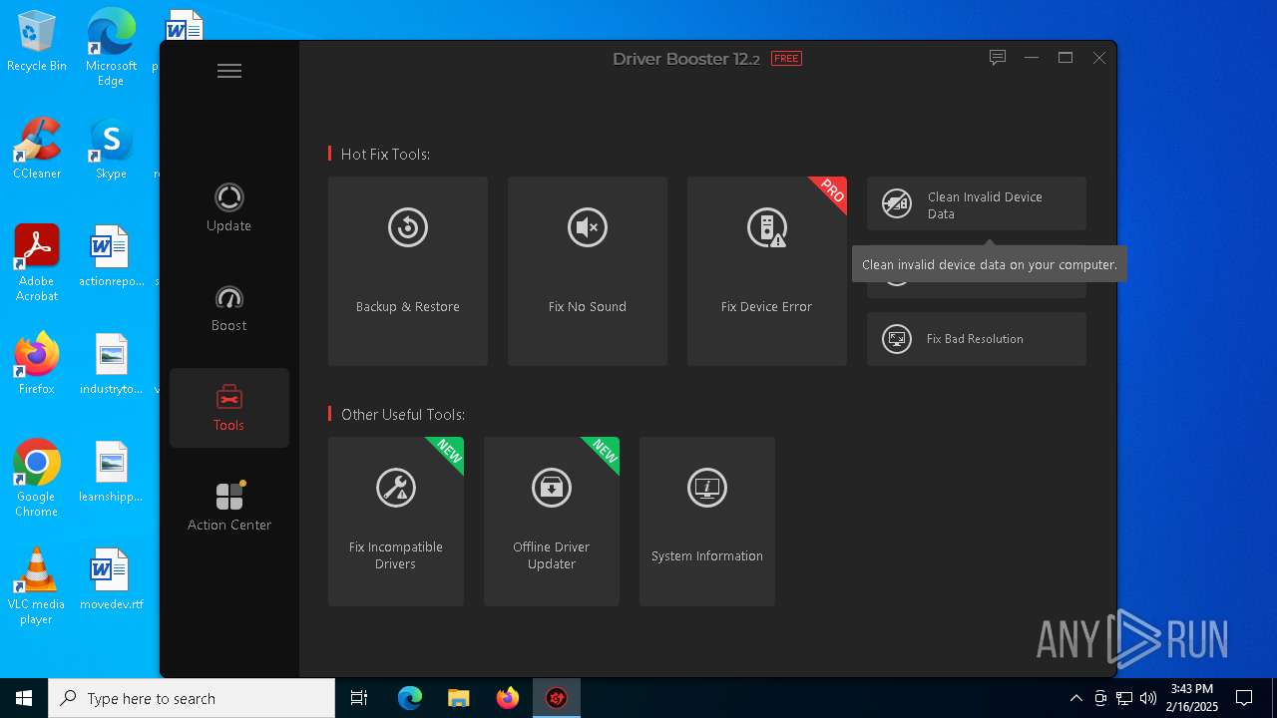Click the taskbar search box
Screen dimensions: 1277x718
click(192, 698)
